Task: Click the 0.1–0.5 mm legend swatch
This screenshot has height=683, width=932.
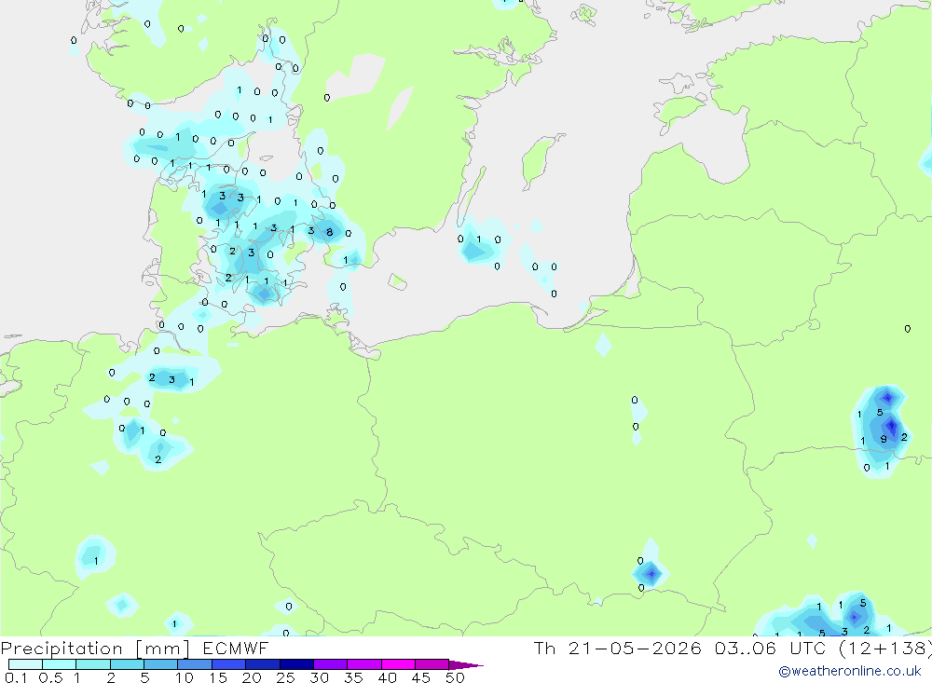Action: click(x=25, y=664)
